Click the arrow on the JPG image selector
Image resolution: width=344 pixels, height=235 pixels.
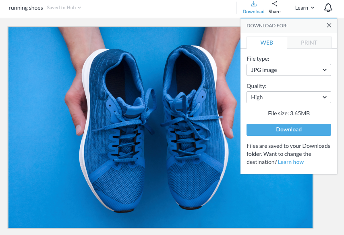click(325, 70)
